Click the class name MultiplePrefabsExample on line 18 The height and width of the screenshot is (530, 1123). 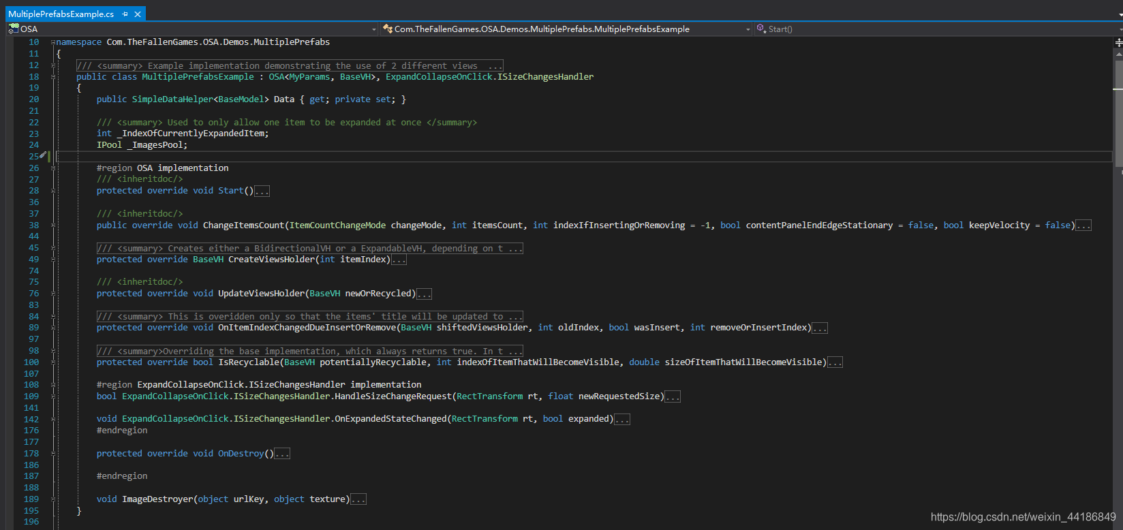[198, 77]
